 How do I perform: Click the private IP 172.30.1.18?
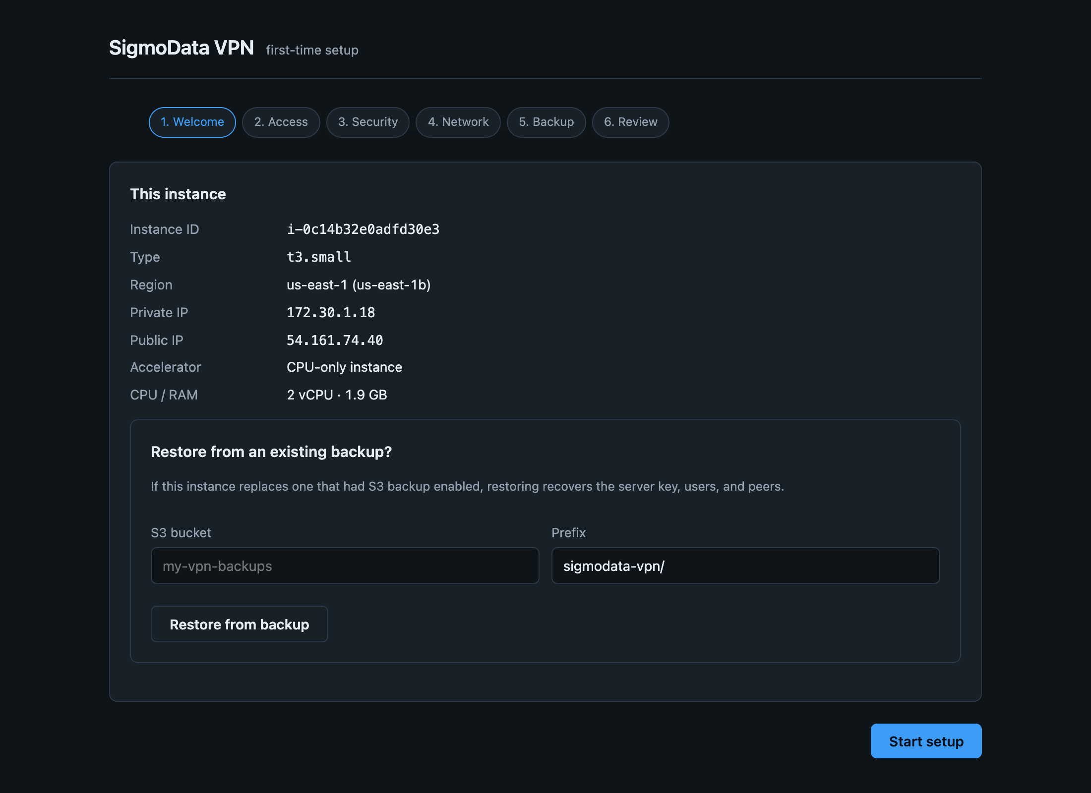tap(331, 313)
